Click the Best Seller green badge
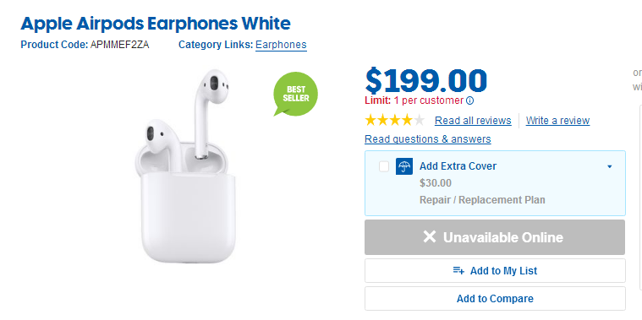This screenshot has height=320, width=642. [x=295, y=94]
